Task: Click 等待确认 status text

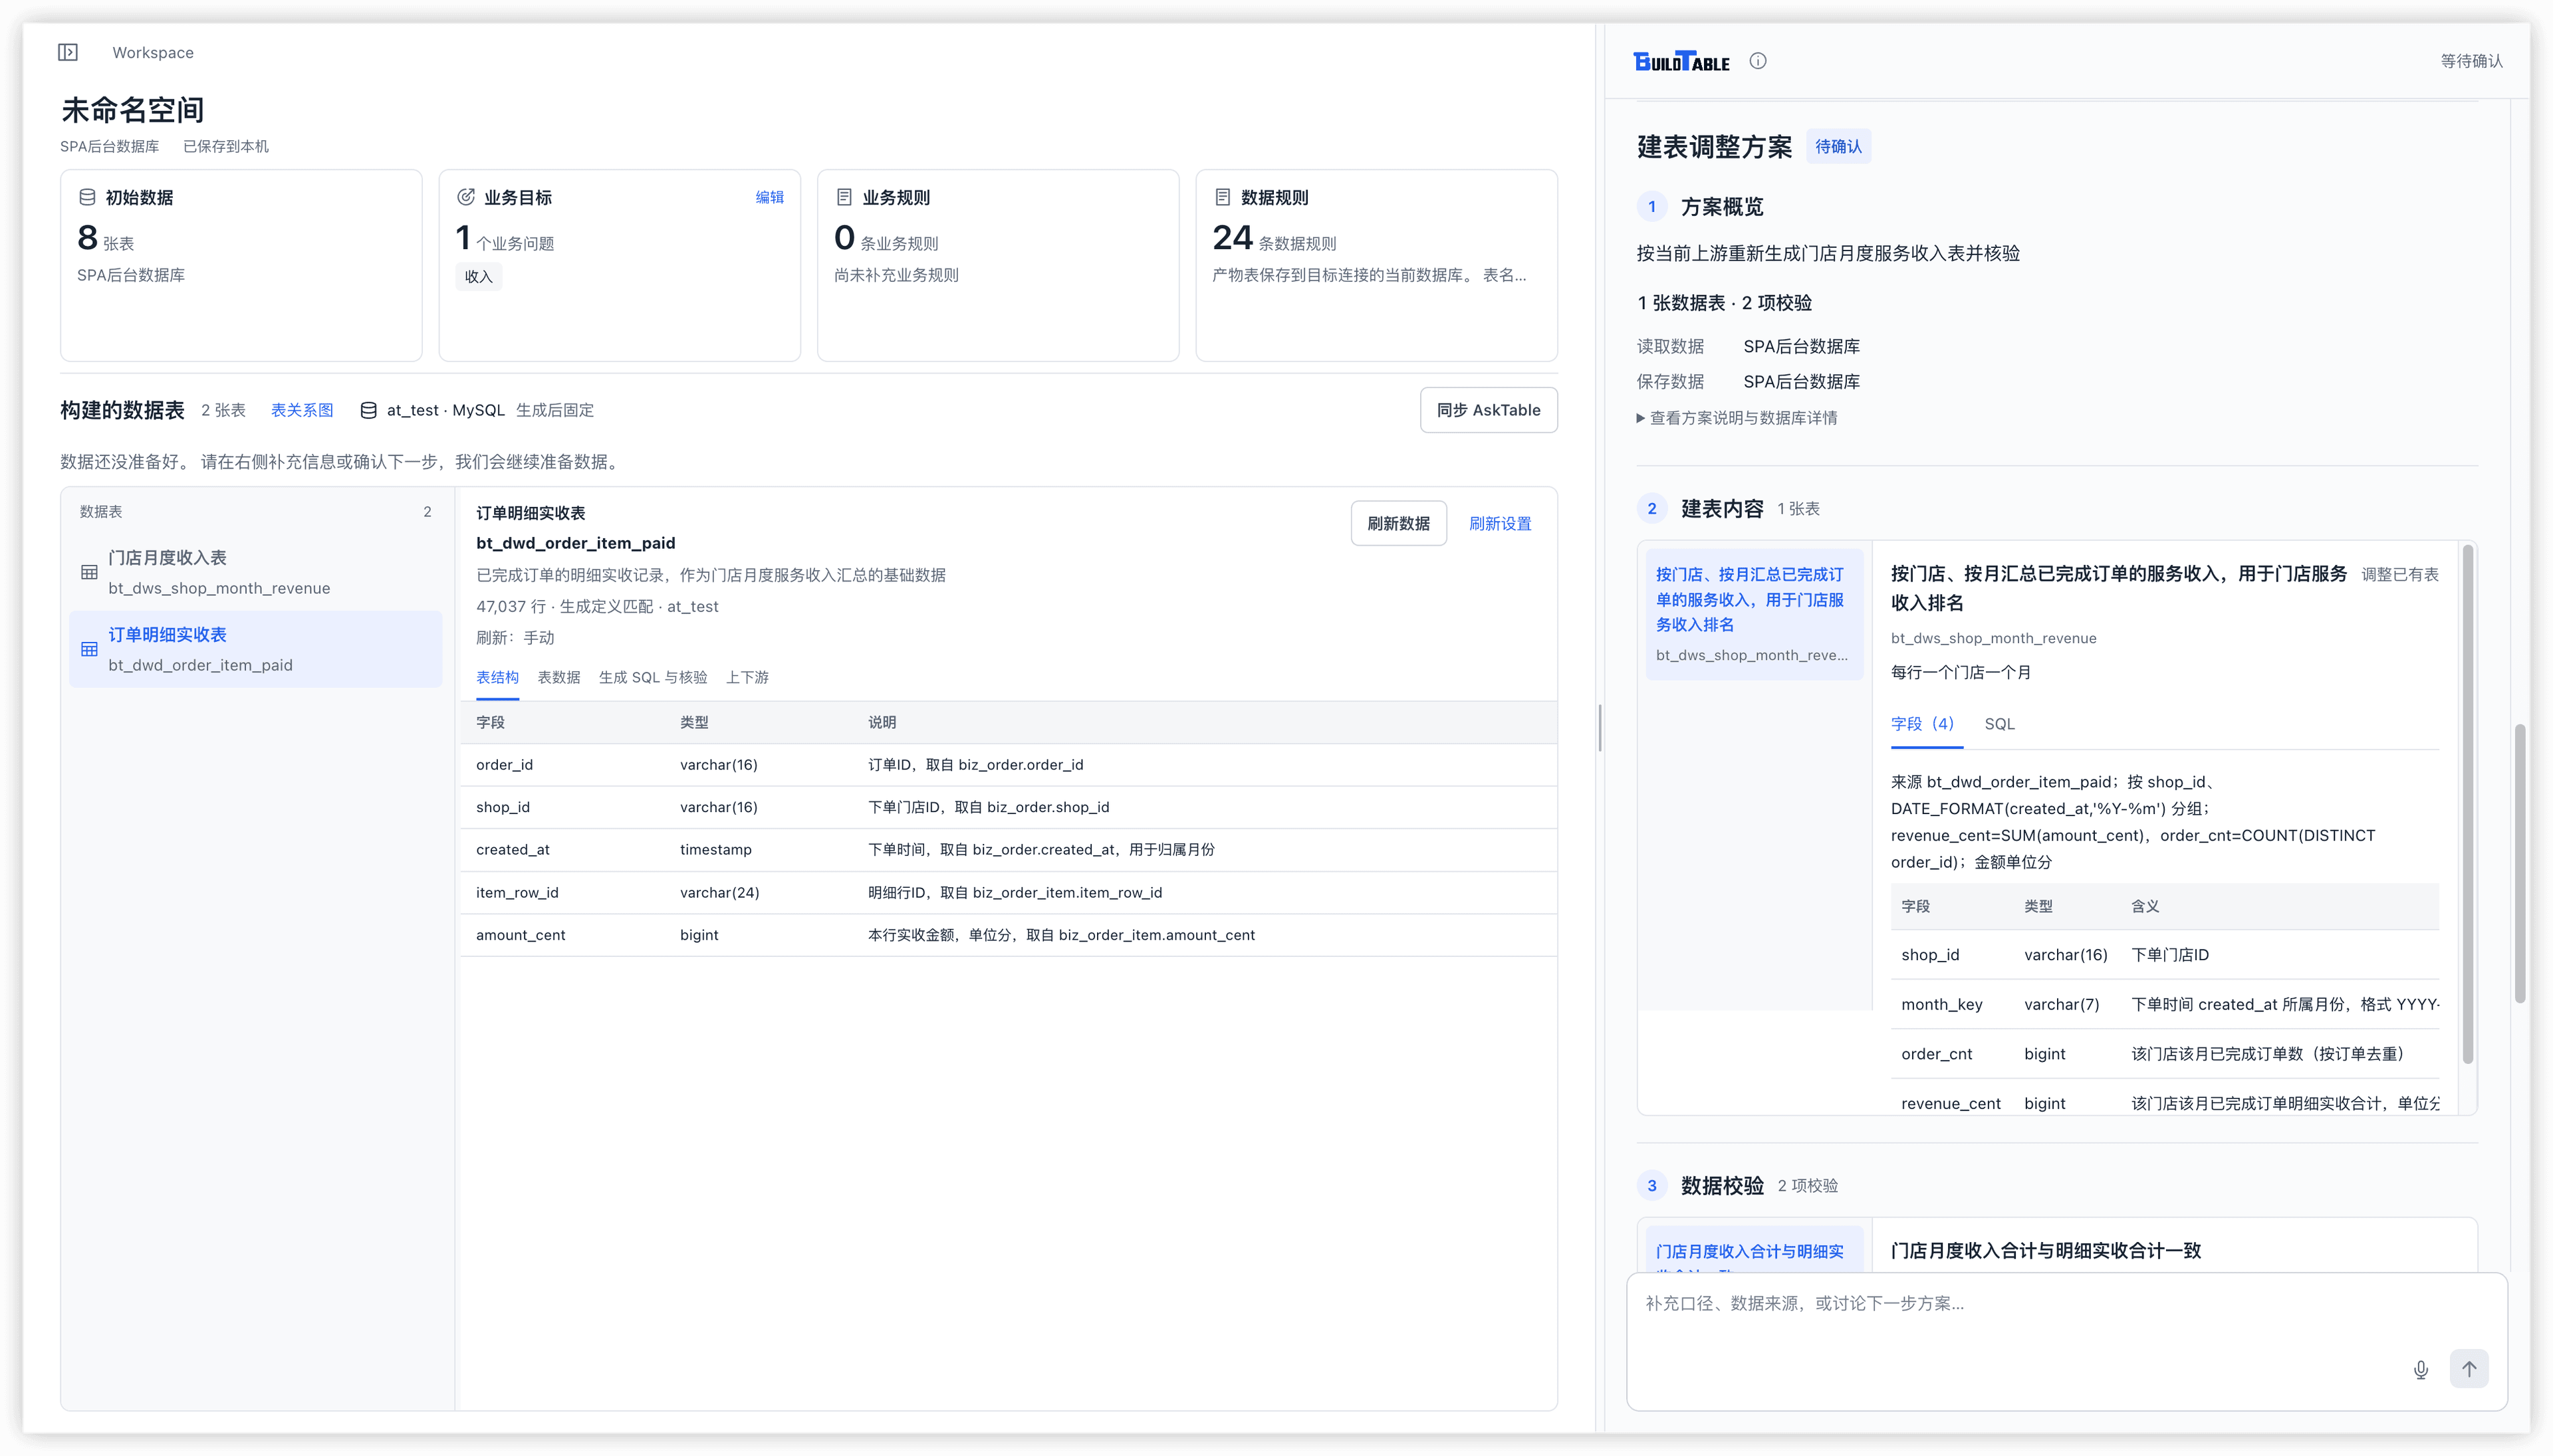Action: pos(2471,61)
